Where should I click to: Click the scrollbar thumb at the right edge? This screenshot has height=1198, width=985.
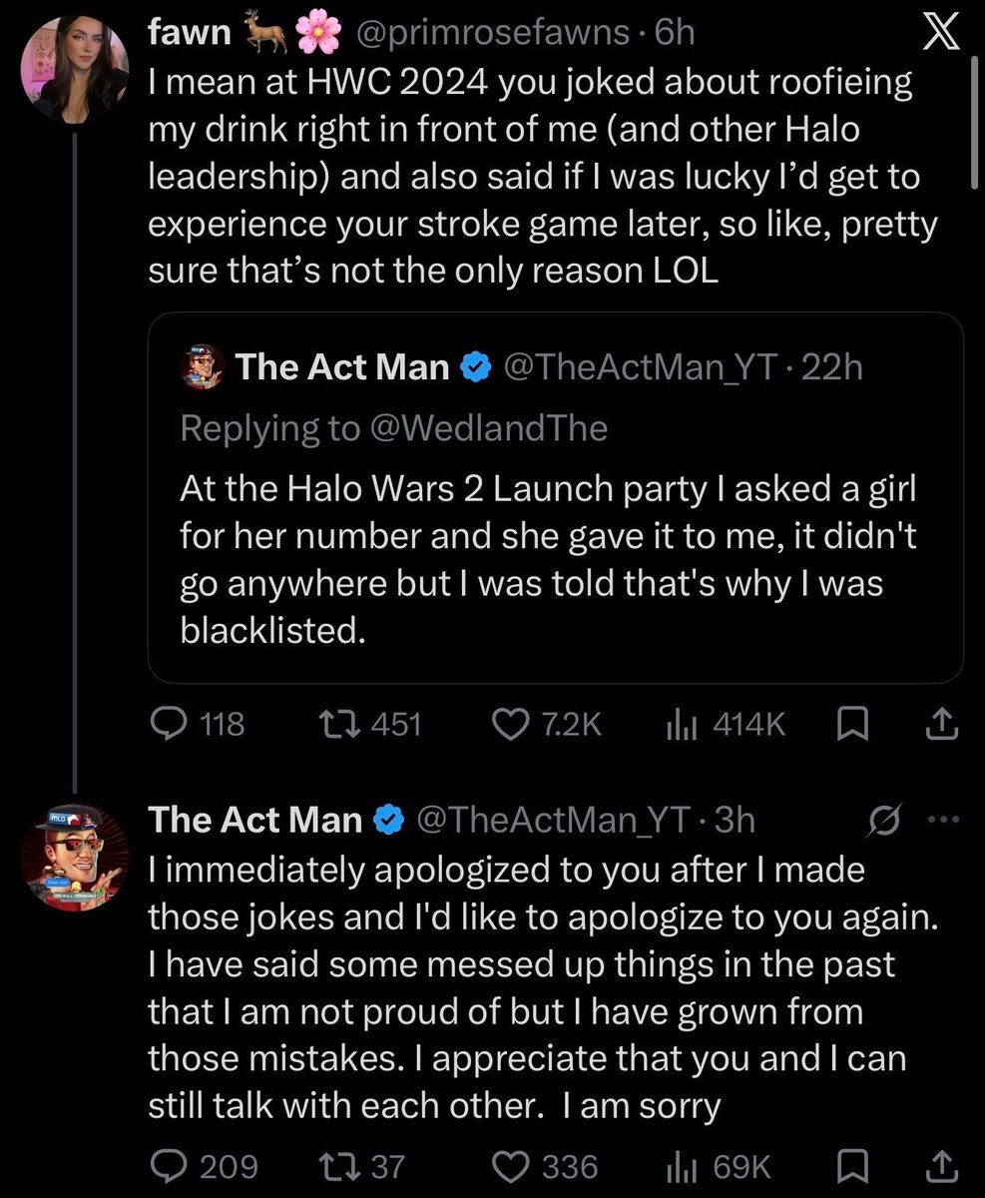[x=976, y=120]
